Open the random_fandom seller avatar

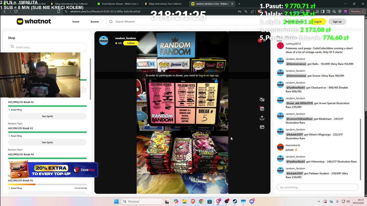pos(104,40)
